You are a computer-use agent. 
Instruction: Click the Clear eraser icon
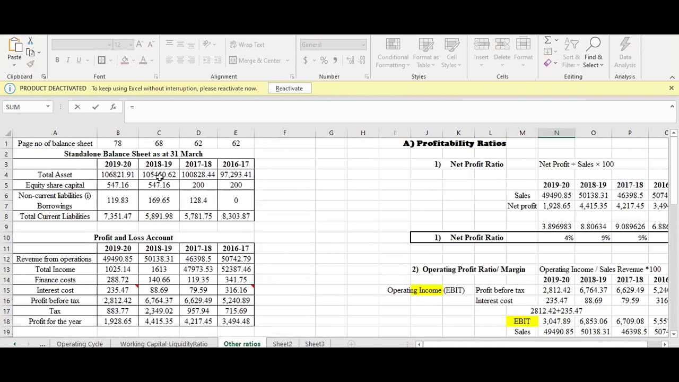[x=547, y=63]
